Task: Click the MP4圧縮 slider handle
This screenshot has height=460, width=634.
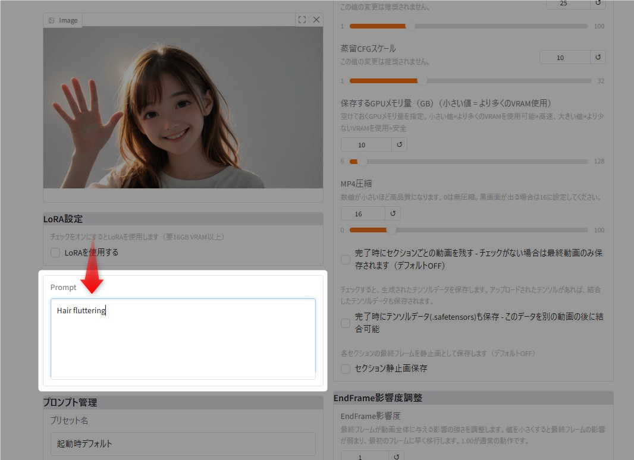Action: pos(391,230)
